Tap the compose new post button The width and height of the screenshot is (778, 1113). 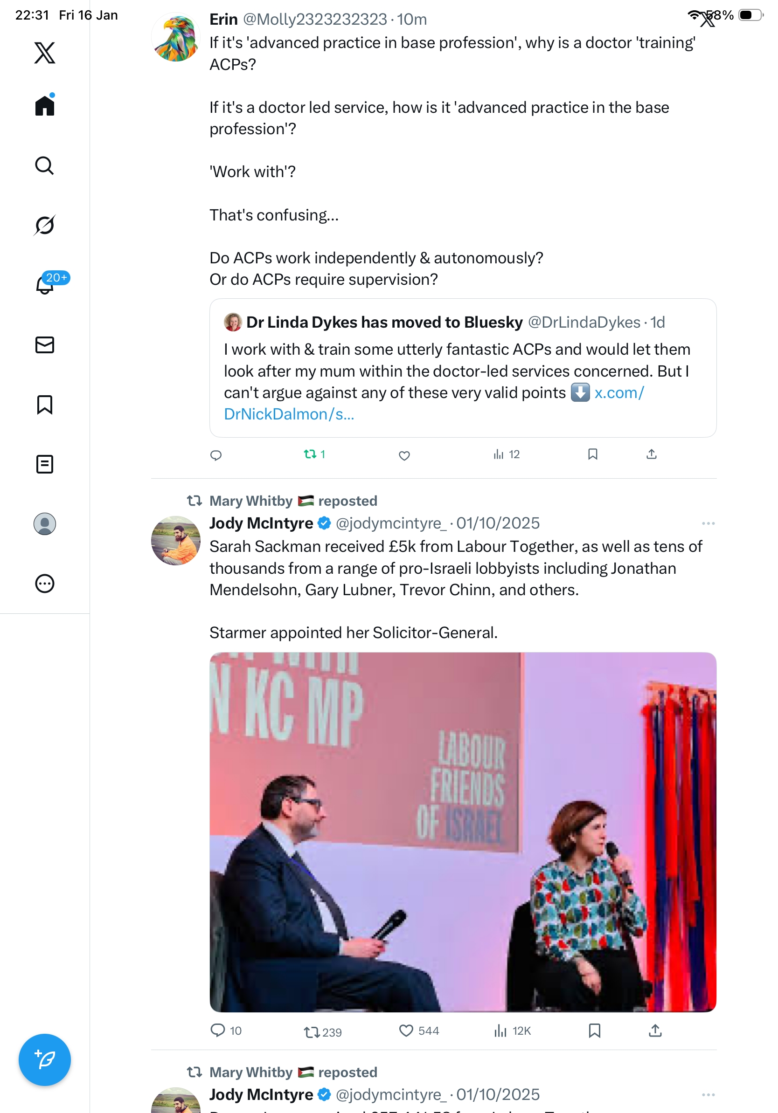click(x=45, y=1059)
